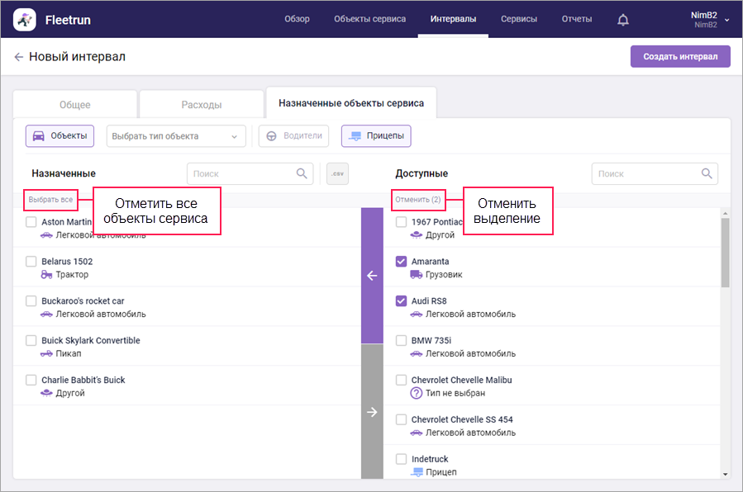Tick the BMW 735i checkbox

click(x=402, y=340)
